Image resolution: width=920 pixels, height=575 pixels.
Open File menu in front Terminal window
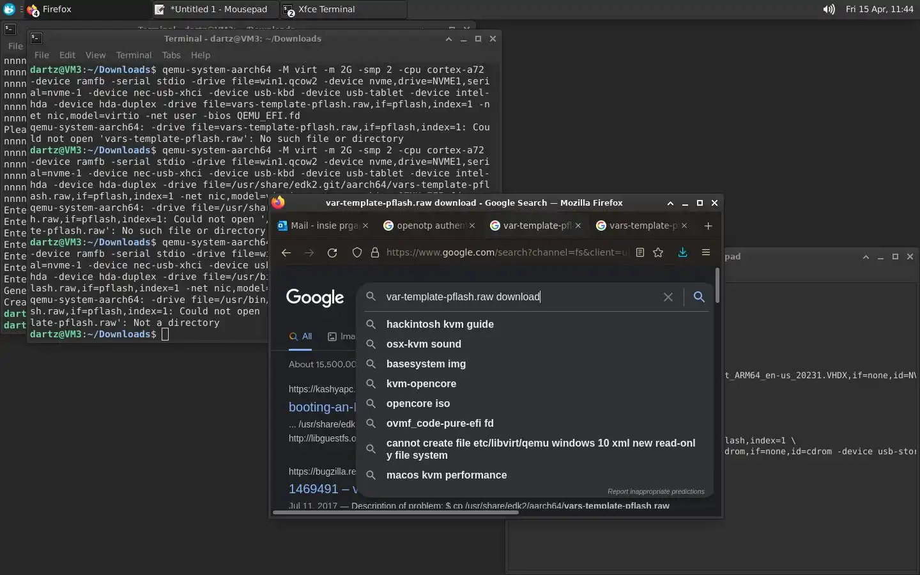coord(42,55)
